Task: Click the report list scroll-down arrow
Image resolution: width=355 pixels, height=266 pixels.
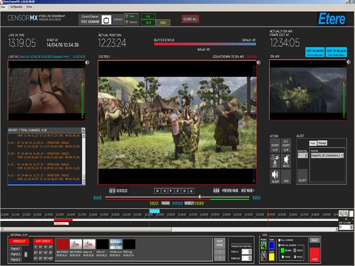Action: pos(83,182)
